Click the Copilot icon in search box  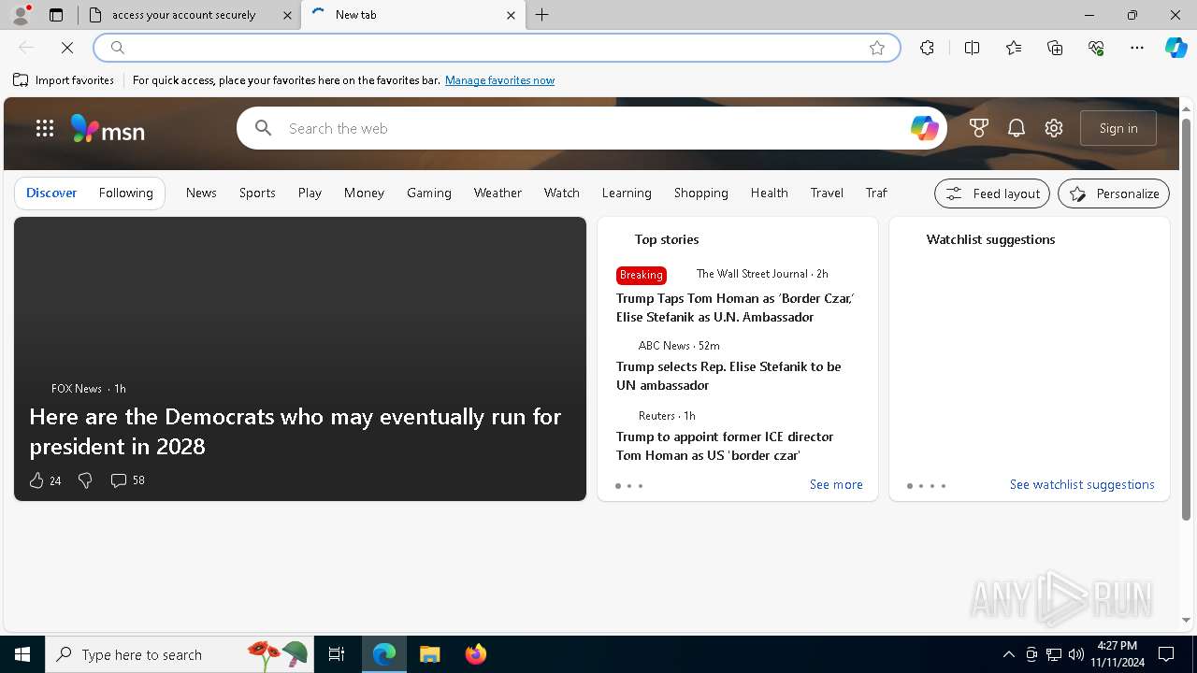924,128
